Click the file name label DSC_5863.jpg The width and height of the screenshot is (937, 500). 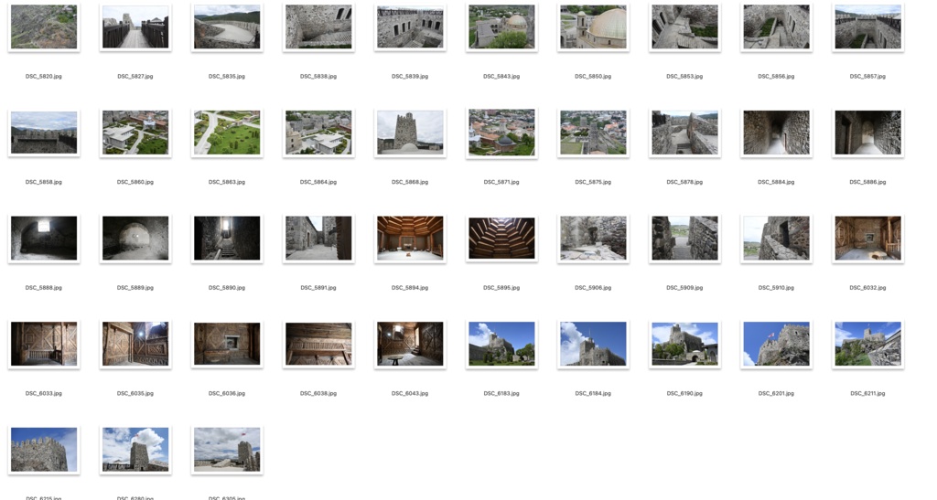[x=227, y=182]
